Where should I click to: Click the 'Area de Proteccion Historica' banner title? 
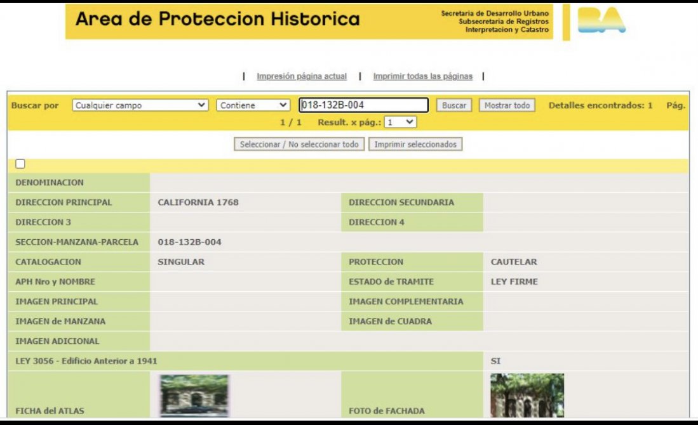(x=217, y=20)
